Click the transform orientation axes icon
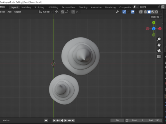This screenshot has width=166, height=124. [40, 12]
